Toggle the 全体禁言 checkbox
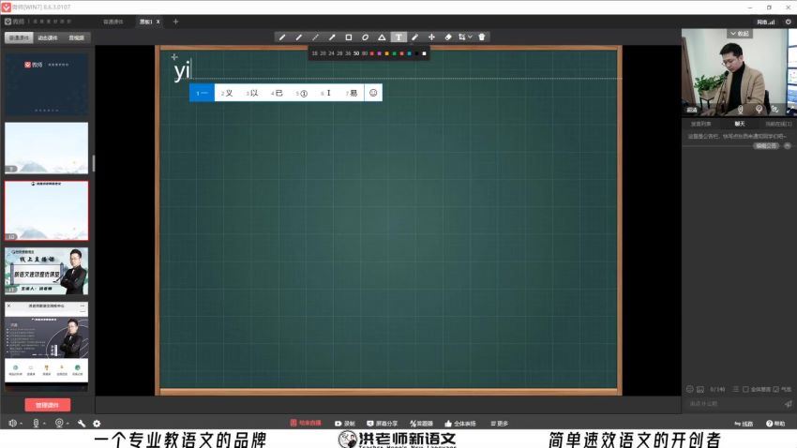This screenshot has height=448, width=797. (x=745, y=389)
